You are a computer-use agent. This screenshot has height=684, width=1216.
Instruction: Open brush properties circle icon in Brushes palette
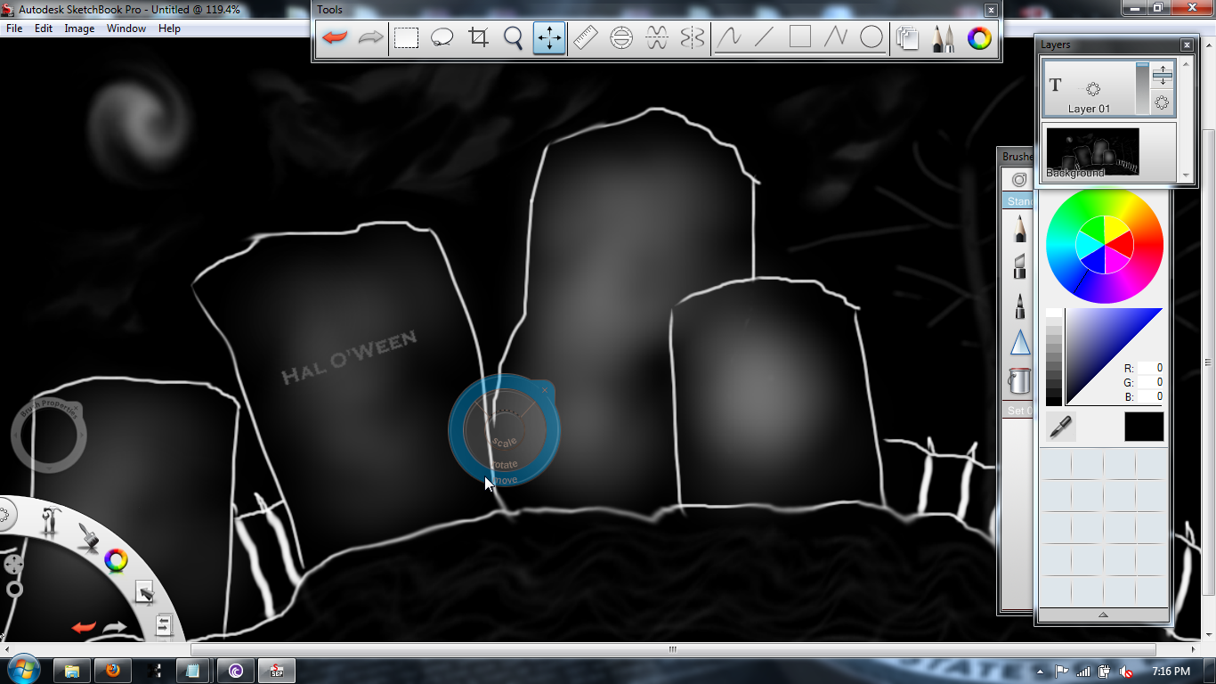1019,180
